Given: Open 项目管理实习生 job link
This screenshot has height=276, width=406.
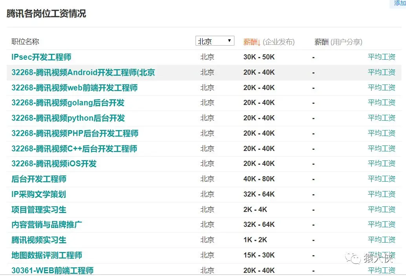Looking at the screenshot, I should pos(39,210).
